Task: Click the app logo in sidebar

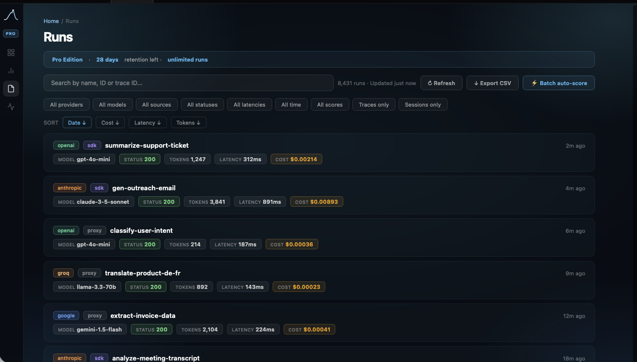Action: [x=11, y=16]
